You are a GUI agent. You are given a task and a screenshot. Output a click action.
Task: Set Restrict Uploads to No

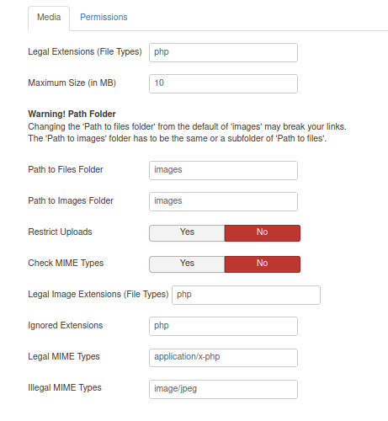263,233
